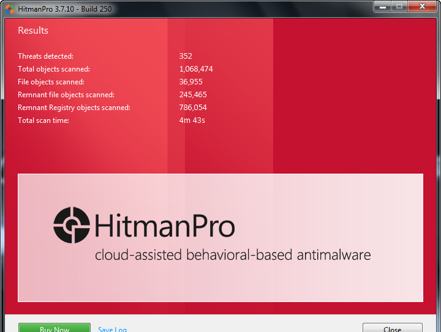Image resolution: width=441 pixels, height=332 pixels.
Task: Select the Total objects scanned label
Action: pyautogui.click(x=54, y=69)
